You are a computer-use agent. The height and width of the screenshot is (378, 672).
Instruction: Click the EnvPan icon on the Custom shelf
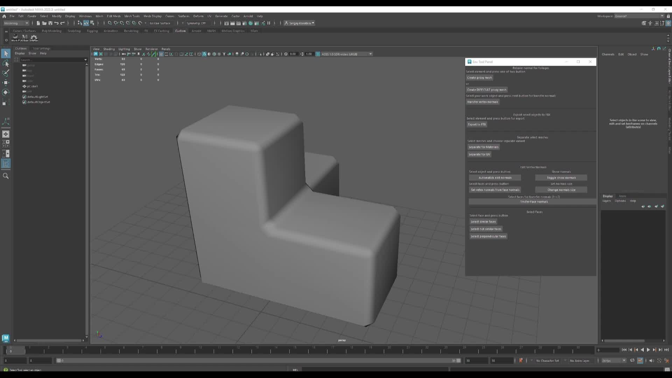[x=34, y=37]
